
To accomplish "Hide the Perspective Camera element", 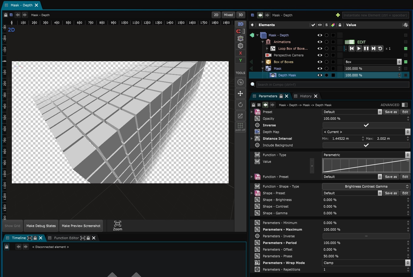I will pos(320,55).
